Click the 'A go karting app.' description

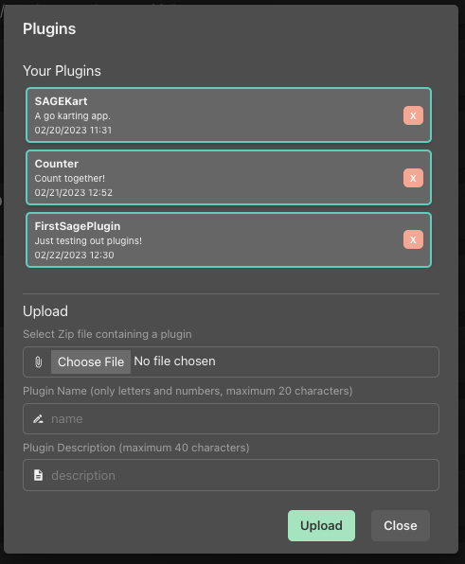[x=72, y=115]
